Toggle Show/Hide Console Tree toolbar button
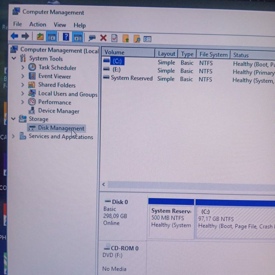This screenshot has height=275, width=275. tap(52, 37)
